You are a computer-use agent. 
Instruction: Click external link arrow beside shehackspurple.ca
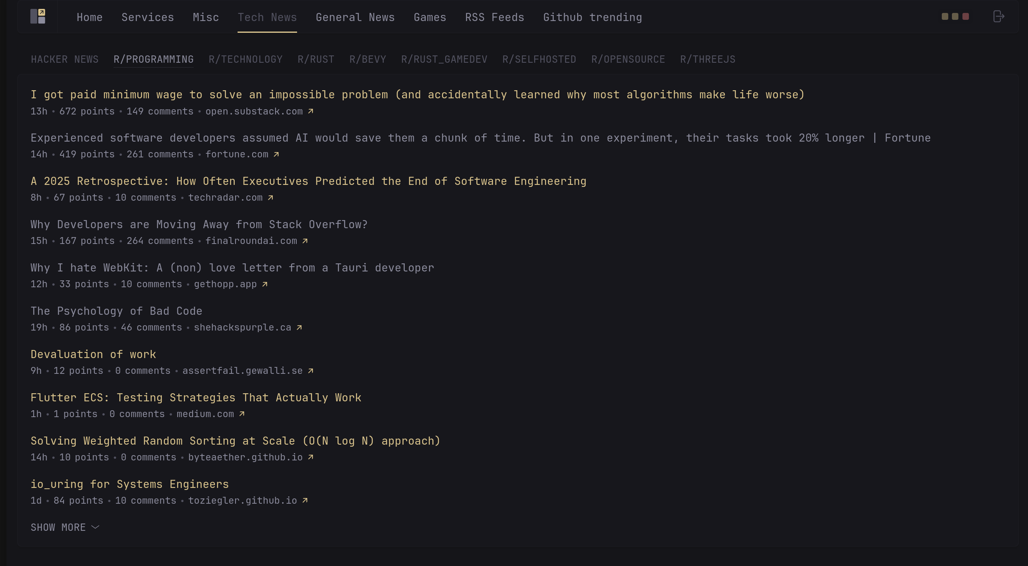299,327
